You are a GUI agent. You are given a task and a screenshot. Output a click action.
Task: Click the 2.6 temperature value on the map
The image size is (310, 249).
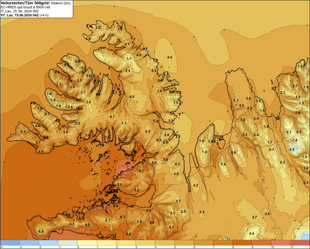coord(88,75)
